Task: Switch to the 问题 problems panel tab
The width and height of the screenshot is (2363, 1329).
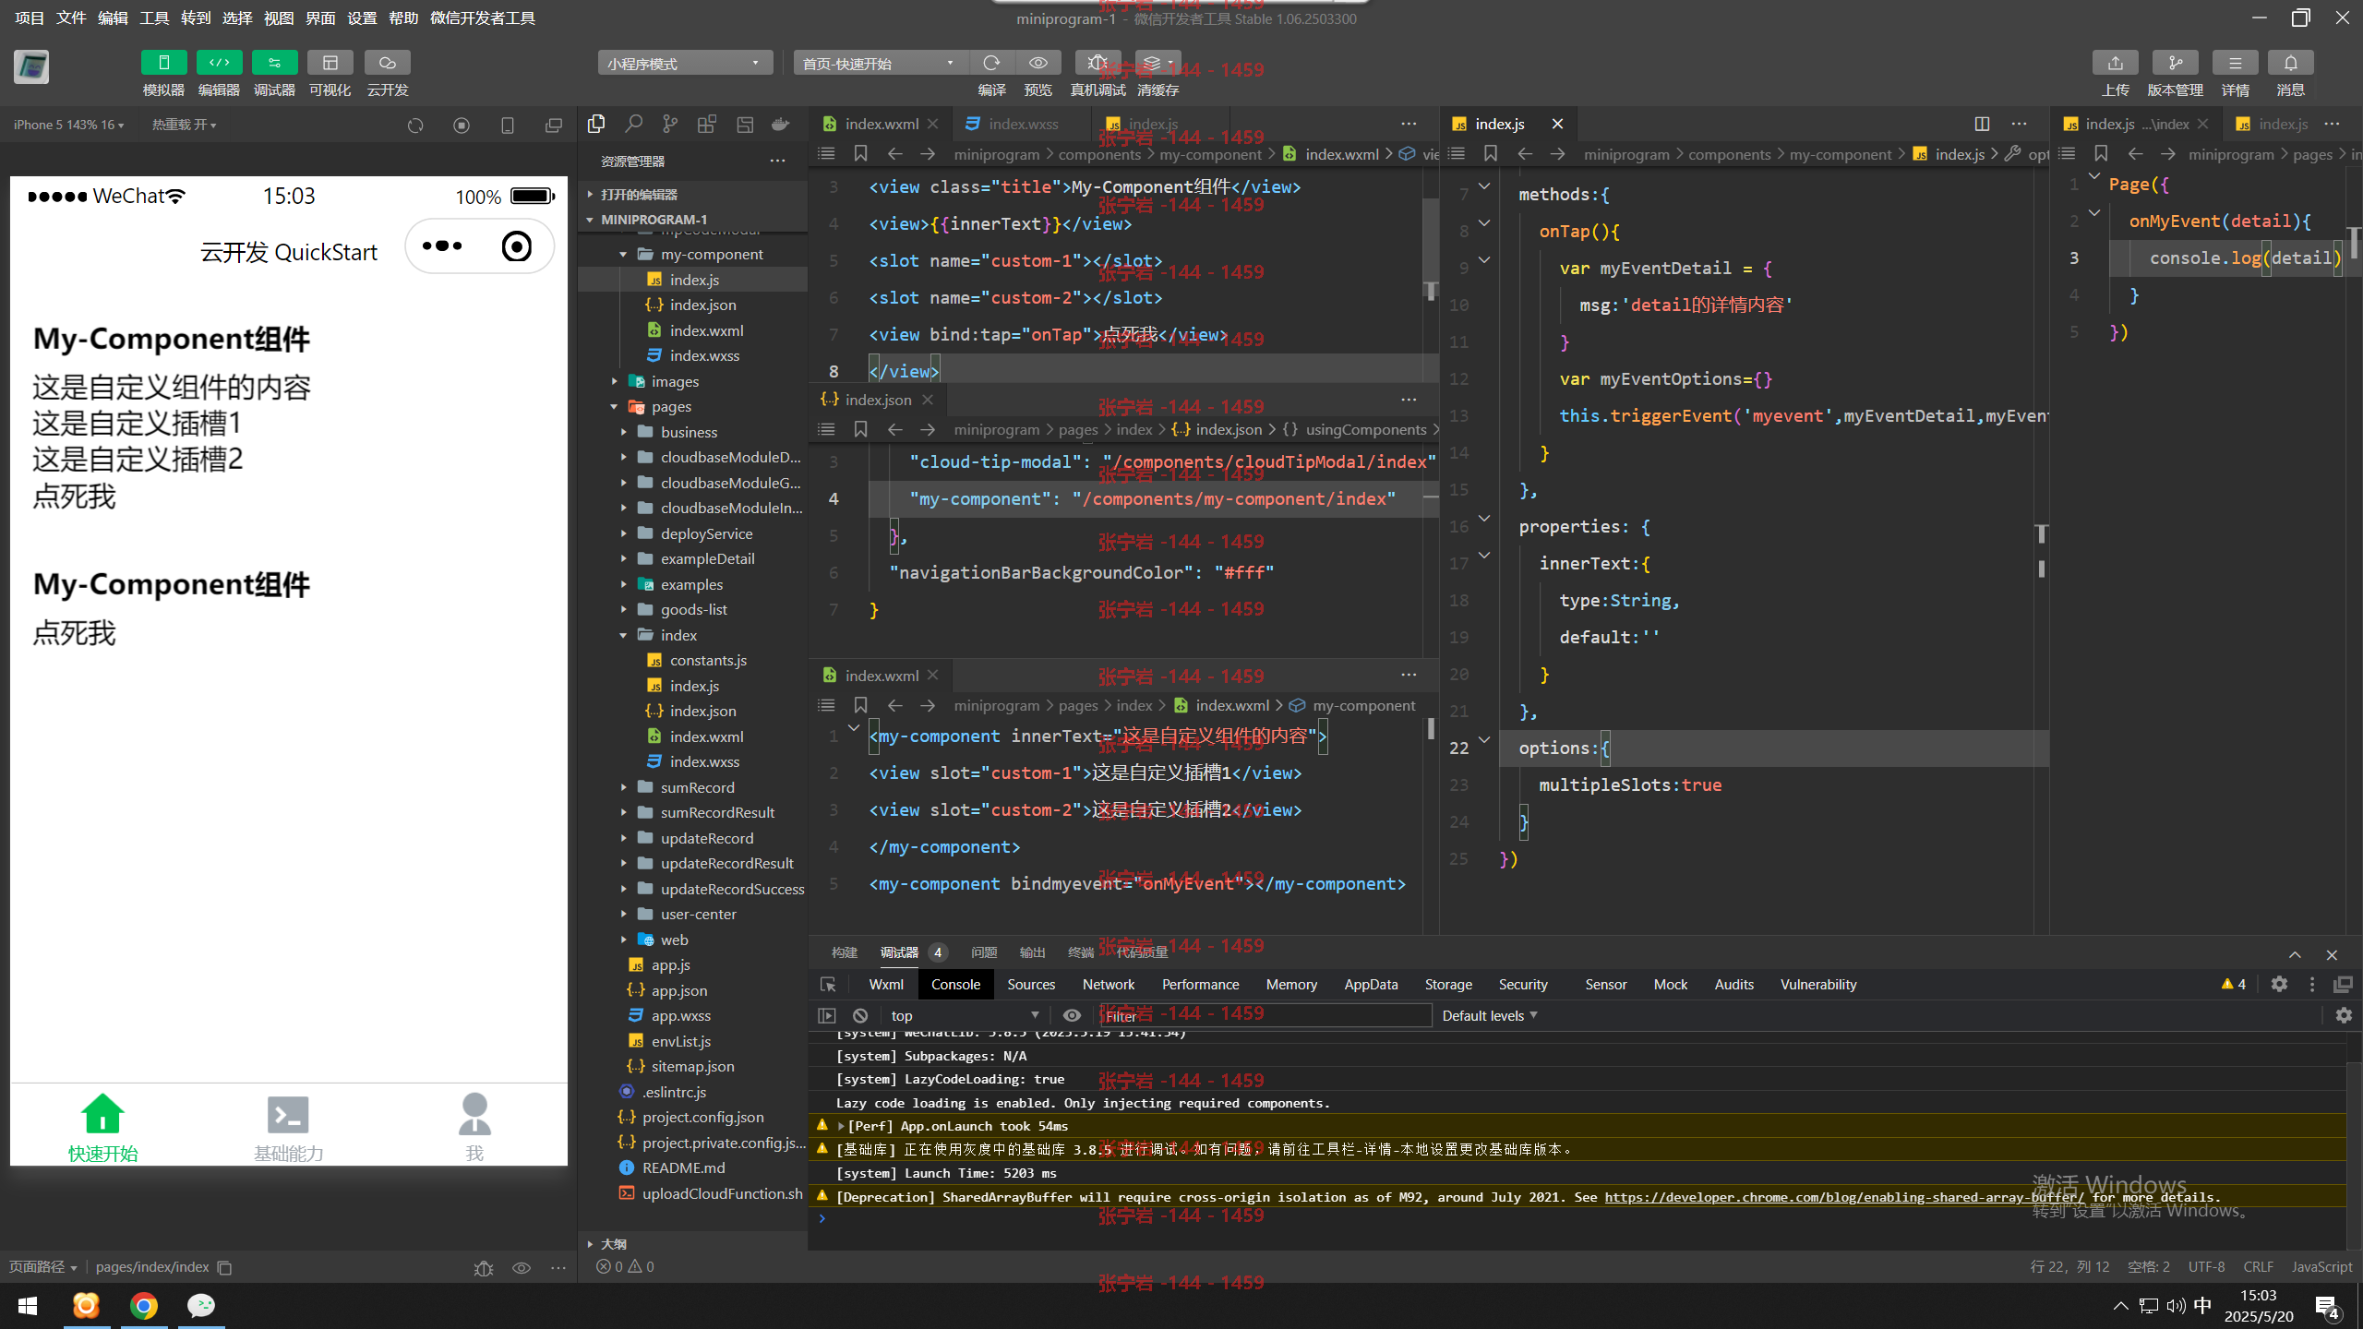Action: [x=983, y=952]
